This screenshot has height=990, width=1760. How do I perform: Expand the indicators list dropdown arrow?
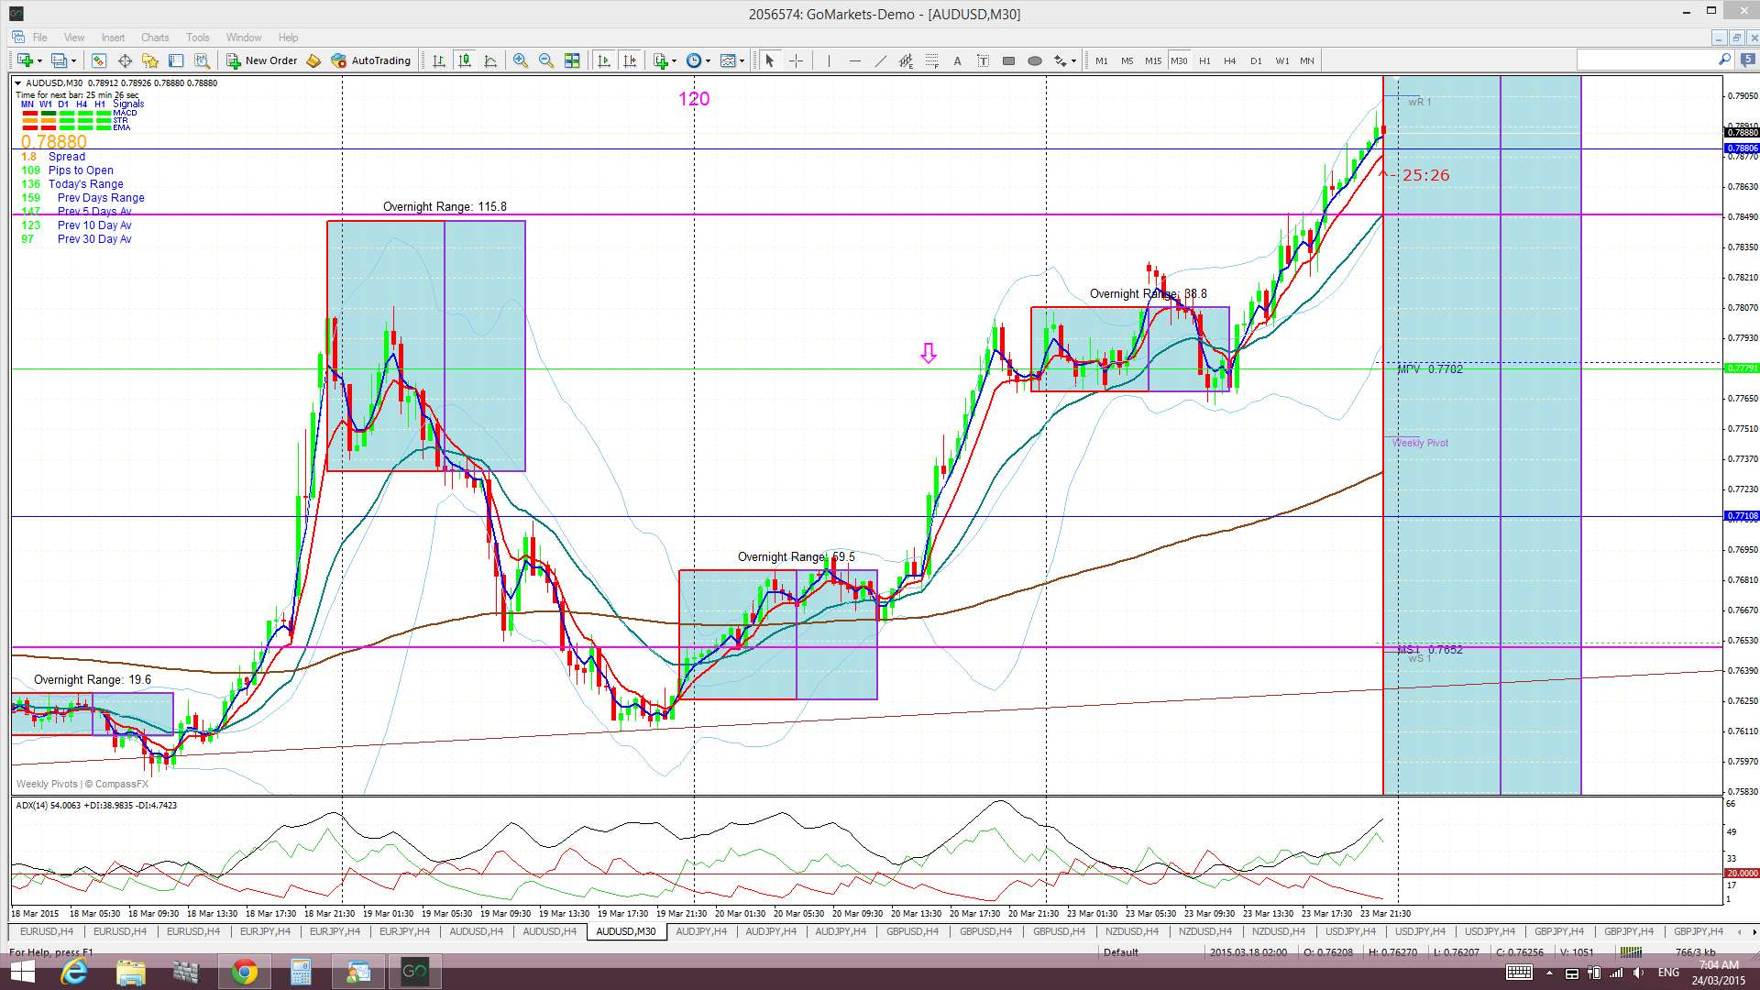675,60
